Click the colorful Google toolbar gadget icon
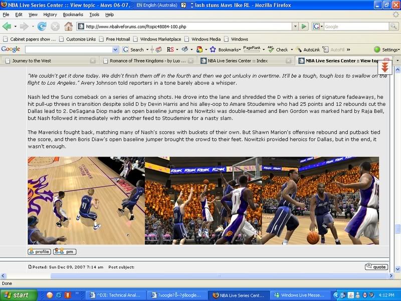This screenshot has width=401, height=301. pyautogui.click(x=199, y=50)
